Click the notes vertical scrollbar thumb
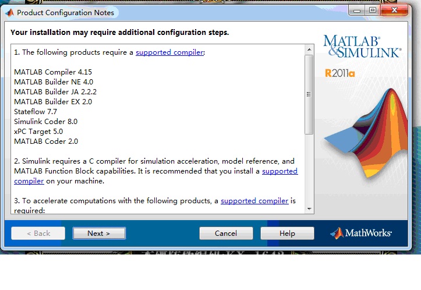The image size is (421, 290). pos(309,94)
